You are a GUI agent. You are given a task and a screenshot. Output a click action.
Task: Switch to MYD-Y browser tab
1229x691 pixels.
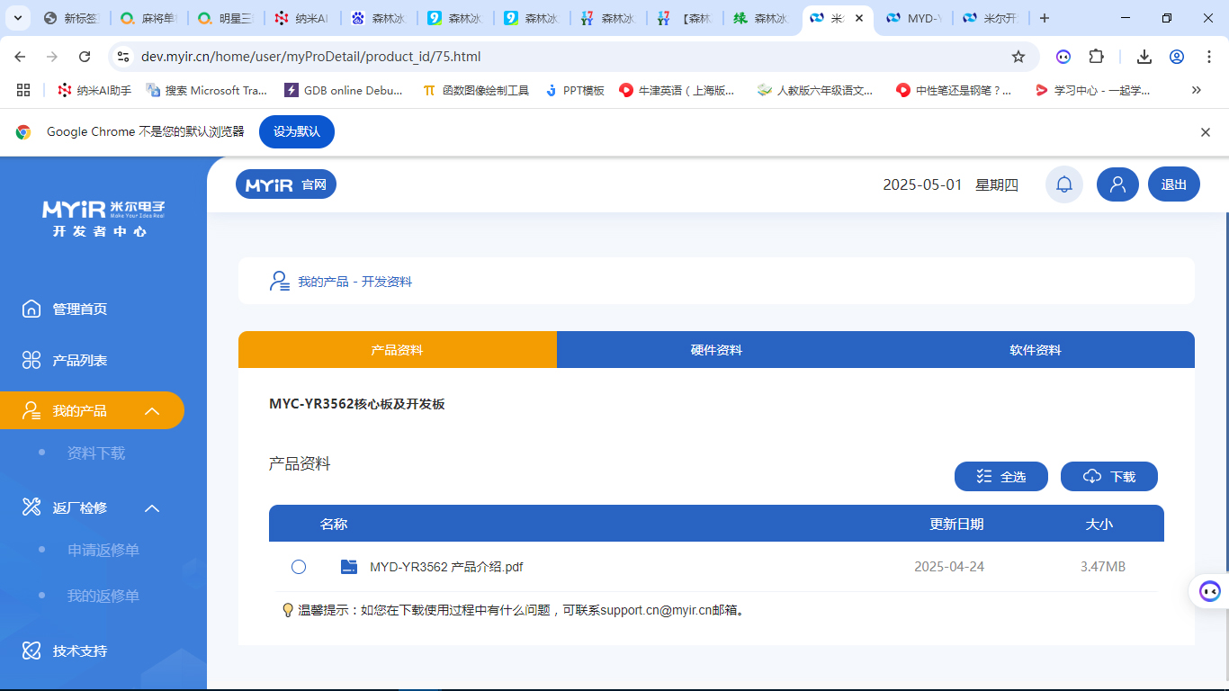[916, 18]
